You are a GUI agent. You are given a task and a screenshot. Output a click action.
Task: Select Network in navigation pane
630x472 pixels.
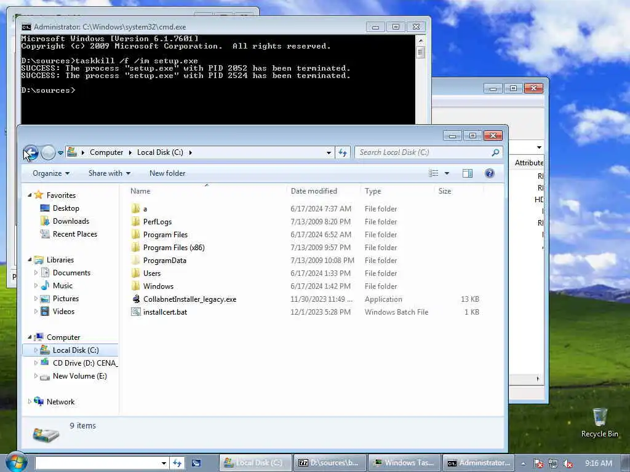click(60, 402)
